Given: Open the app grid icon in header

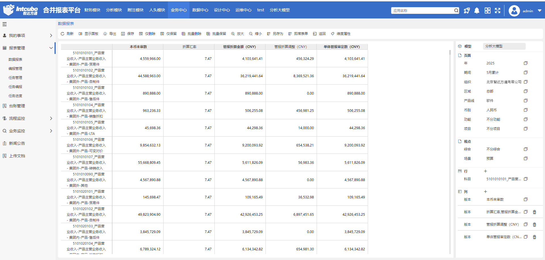Looking at the screenshot, I should pyautogui.click(x=487, y=11).
